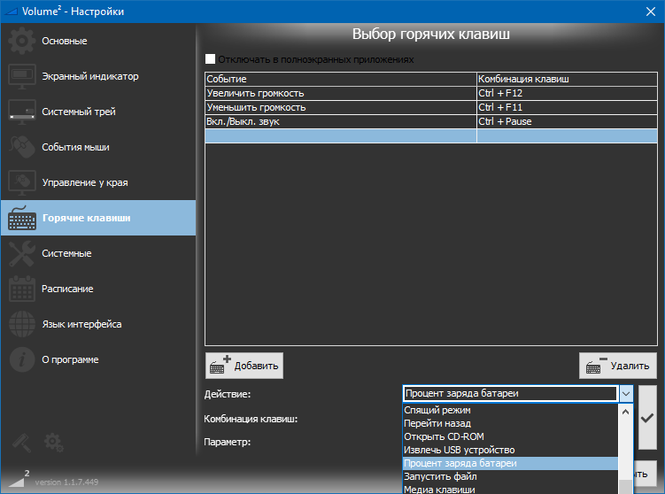
Task: Click the О программе info icon
Action: (21, 359)
